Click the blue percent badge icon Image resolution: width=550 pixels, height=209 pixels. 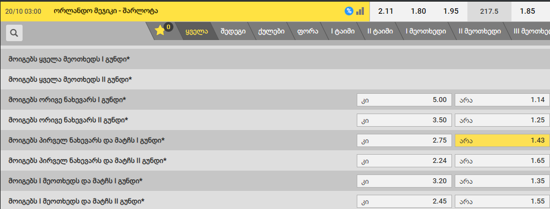(x=348, y=11)
